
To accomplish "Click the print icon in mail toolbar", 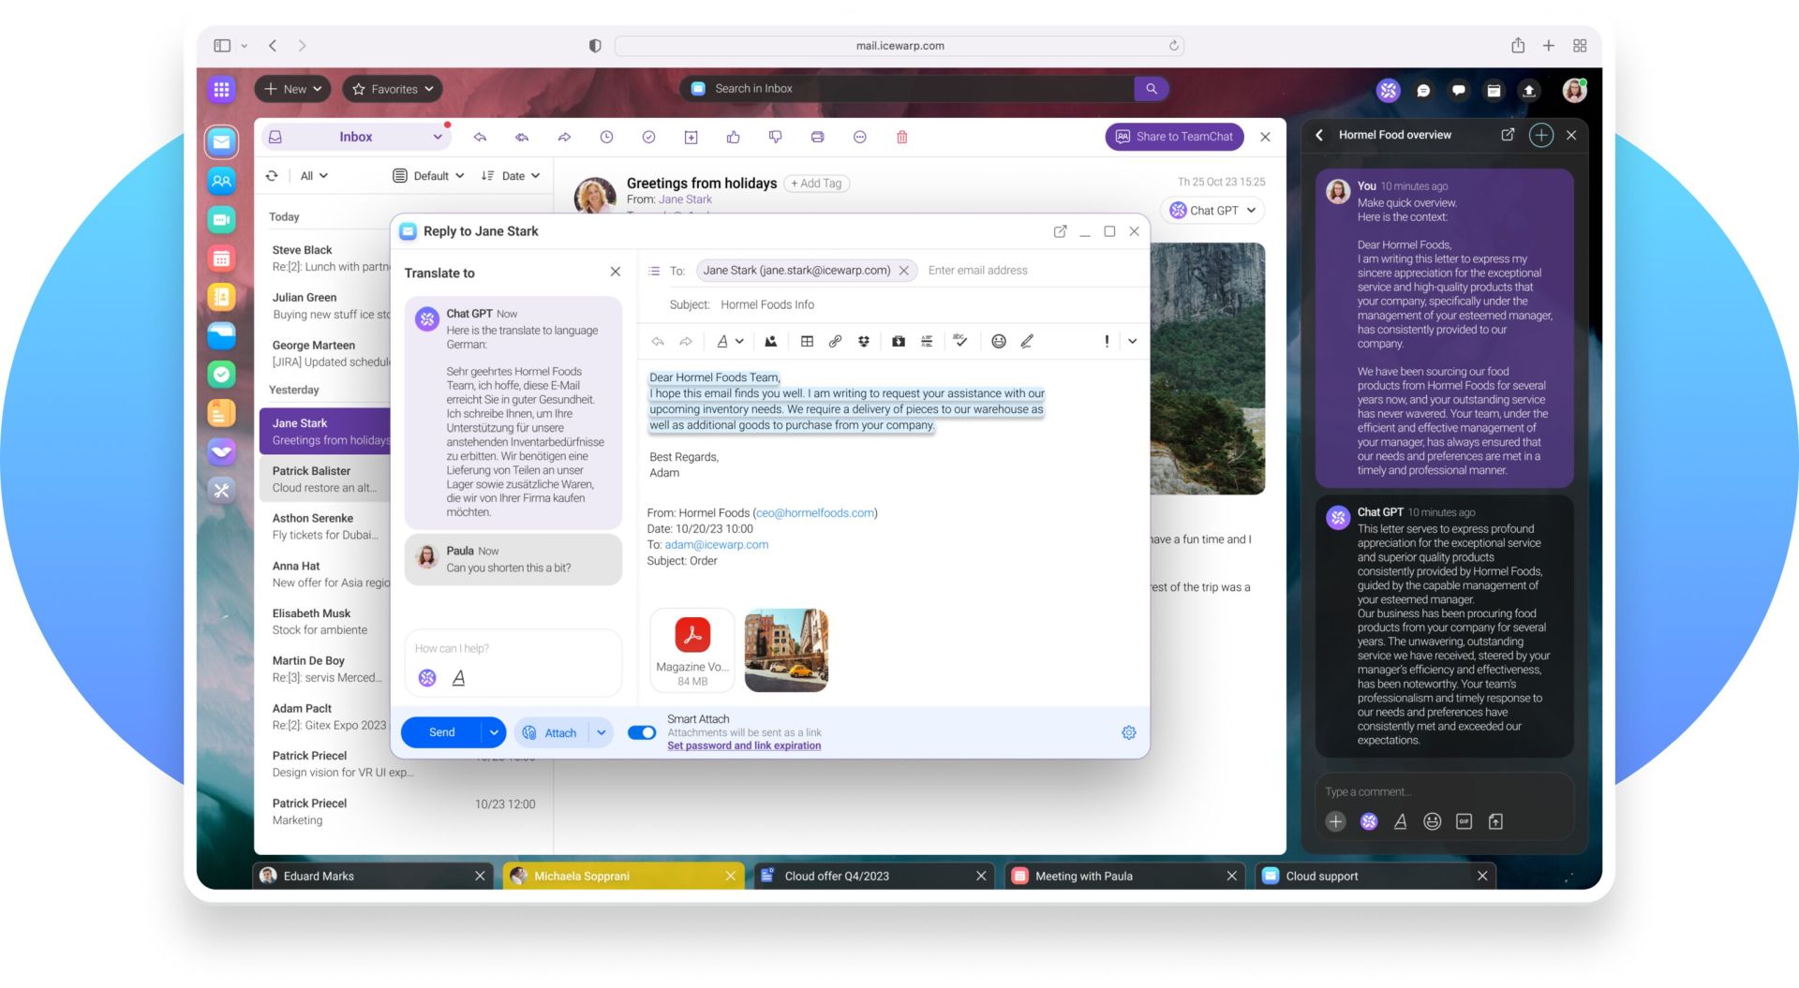I will (x=817, y=137).
